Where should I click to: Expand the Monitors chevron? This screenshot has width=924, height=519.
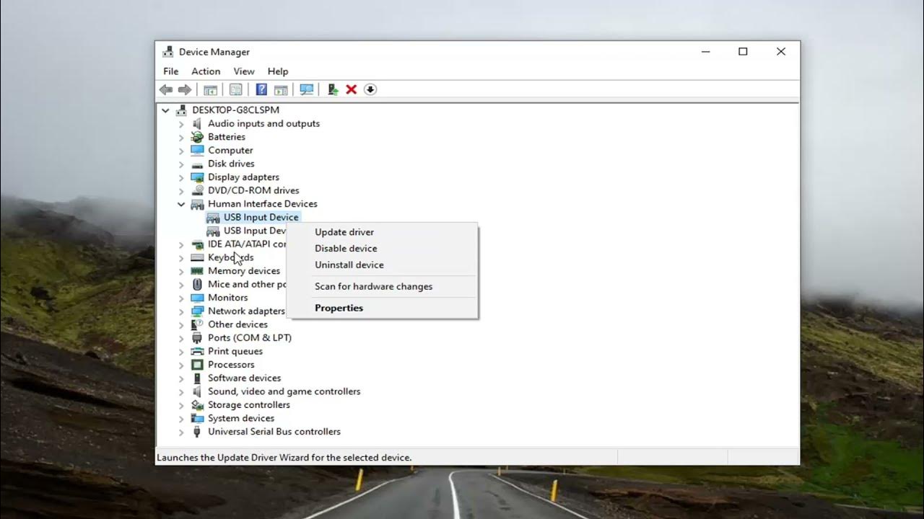tap(181, 298)
